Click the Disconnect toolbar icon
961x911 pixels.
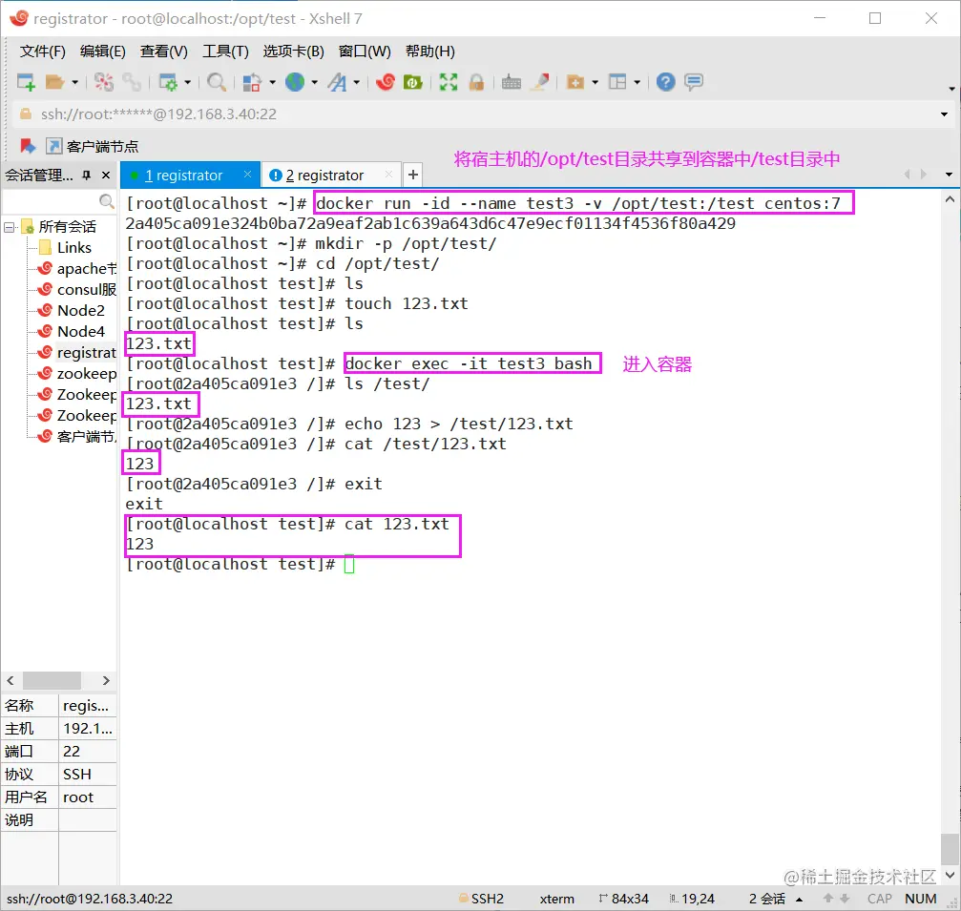pyautogui.click(x=104, y=81)
